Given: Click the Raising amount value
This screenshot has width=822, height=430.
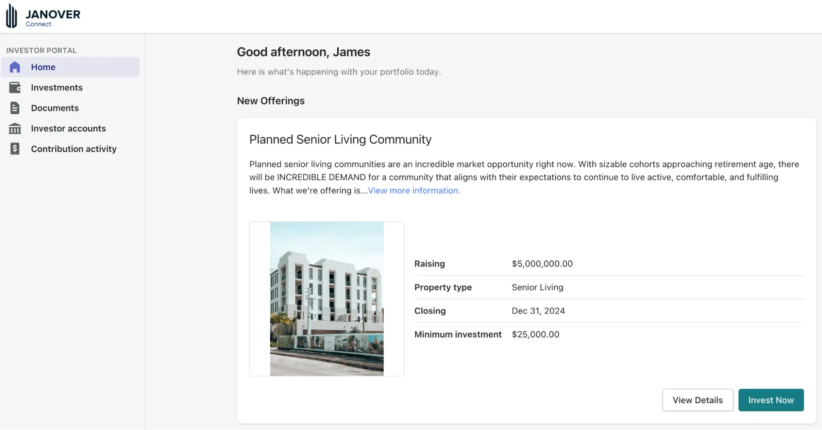Looking at the screenshot, I should (542, 264).
